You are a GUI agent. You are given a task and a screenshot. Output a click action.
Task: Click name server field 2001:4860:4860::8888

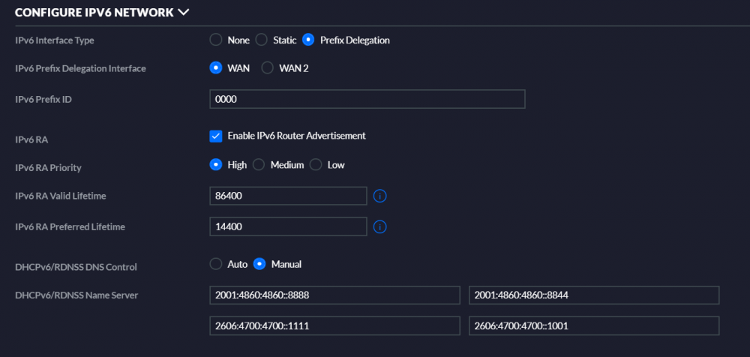[334, 295]
